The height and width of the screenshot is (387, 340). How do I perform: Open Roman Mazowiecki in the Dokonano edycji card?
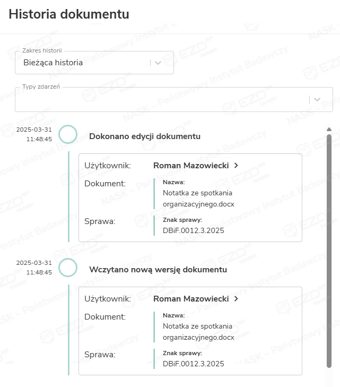pos(191,166)
